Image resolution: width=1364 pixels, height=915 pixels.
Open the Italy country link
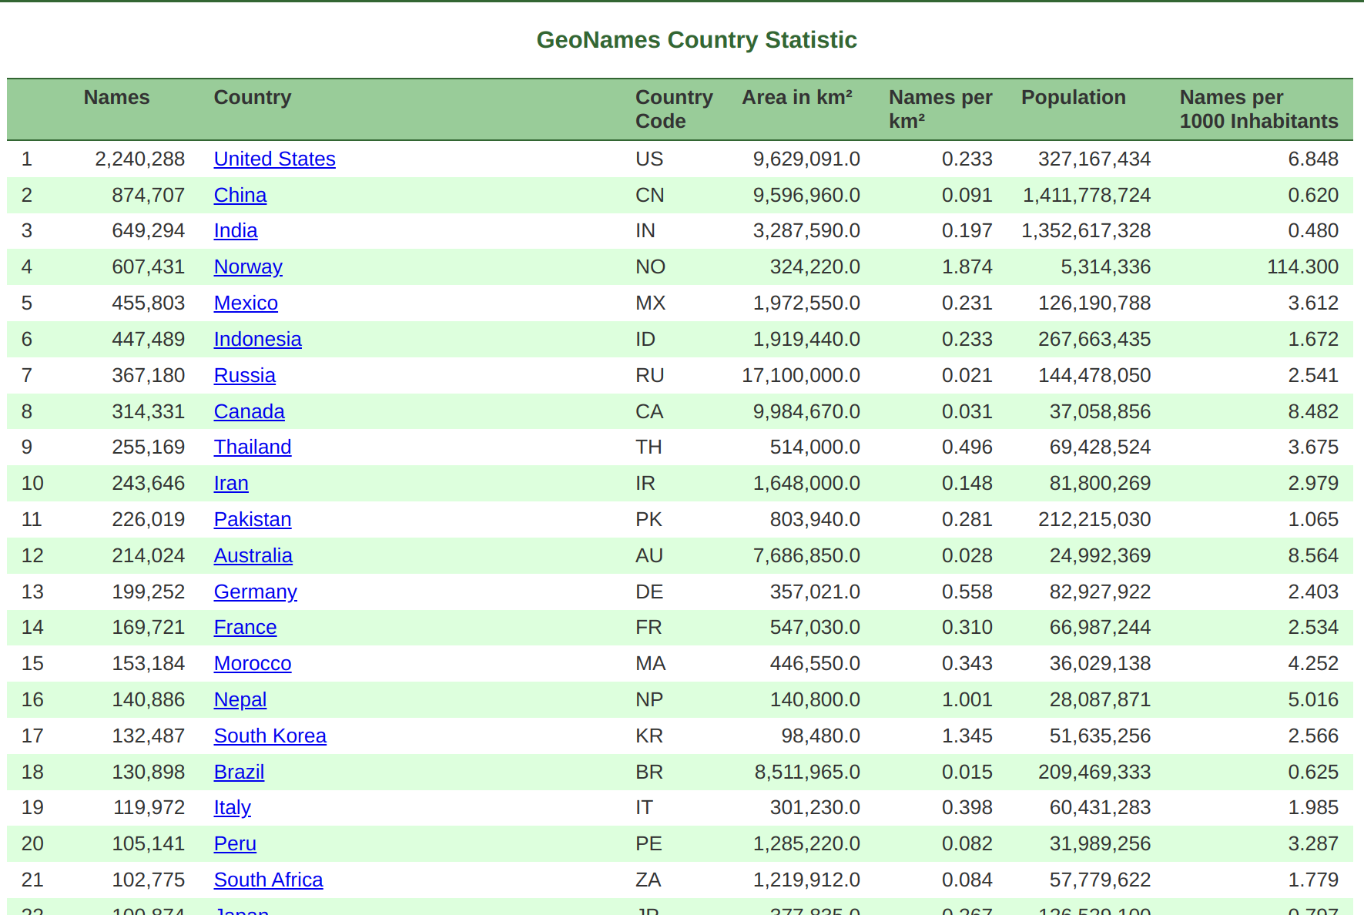[232, 807]
